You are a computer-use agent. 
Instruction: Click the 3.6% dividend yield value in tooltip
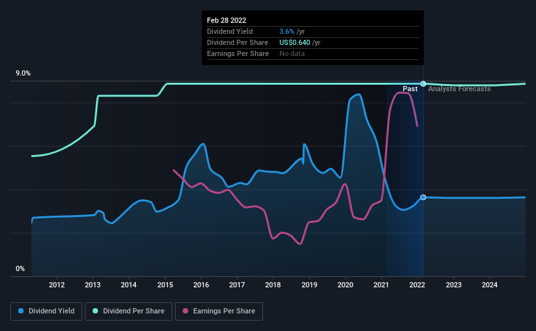[287, 31]
